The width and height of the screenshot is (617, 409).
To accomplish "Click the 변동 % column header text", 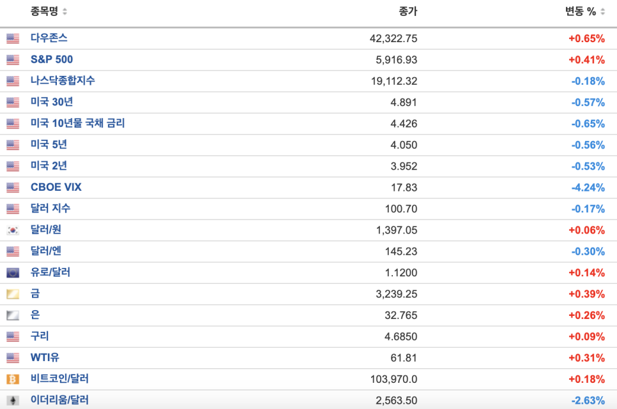I will [x=581, y=11].
